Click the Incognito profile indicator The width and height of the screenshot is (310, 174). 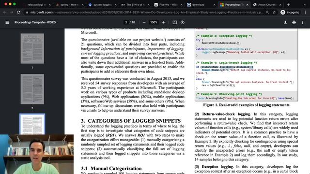coord(290,12)
